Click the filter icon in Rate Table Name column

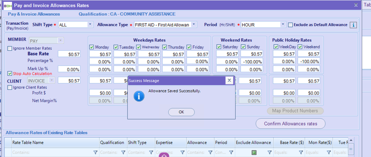pyautogui.click(x=95, y=152)
